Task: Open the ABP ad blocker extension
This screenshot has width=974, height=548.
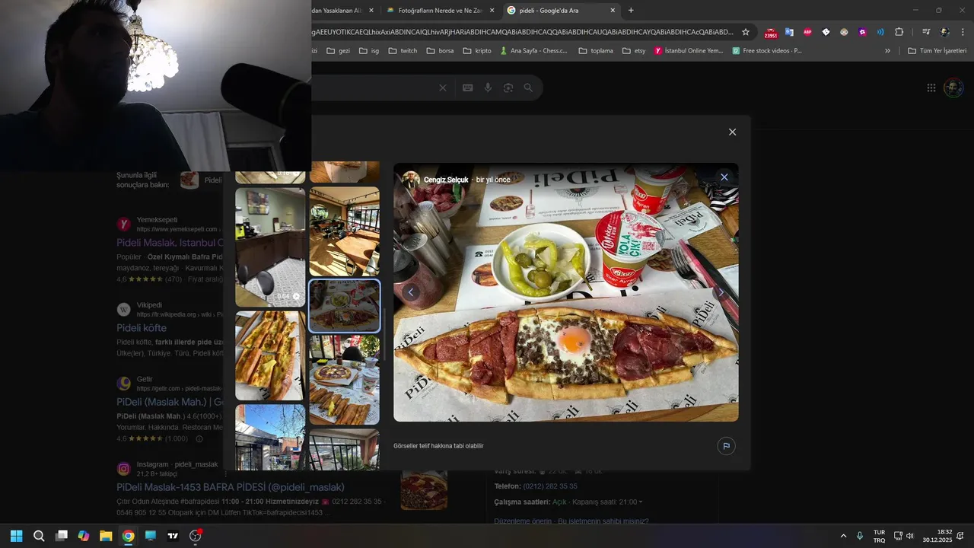Action: coord(807,32)
